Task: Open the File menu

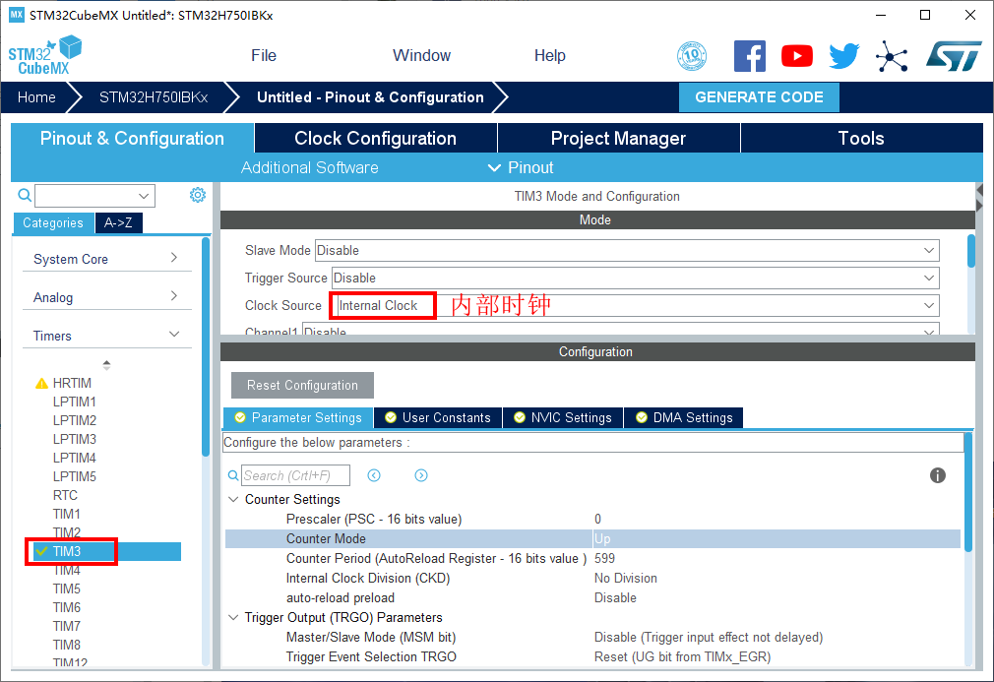Action: click(264, 56)
